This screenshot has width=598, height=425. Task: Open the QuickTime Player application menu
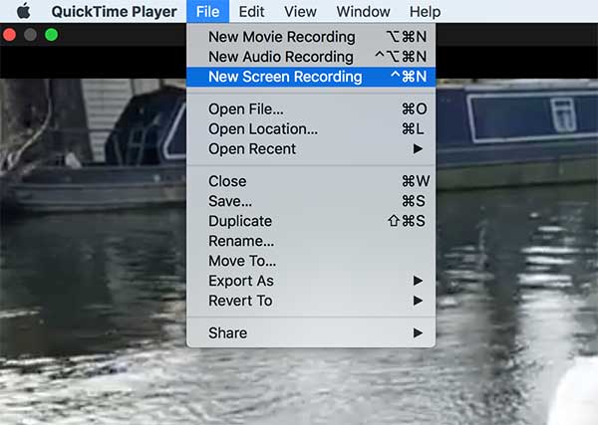[114, 12]
